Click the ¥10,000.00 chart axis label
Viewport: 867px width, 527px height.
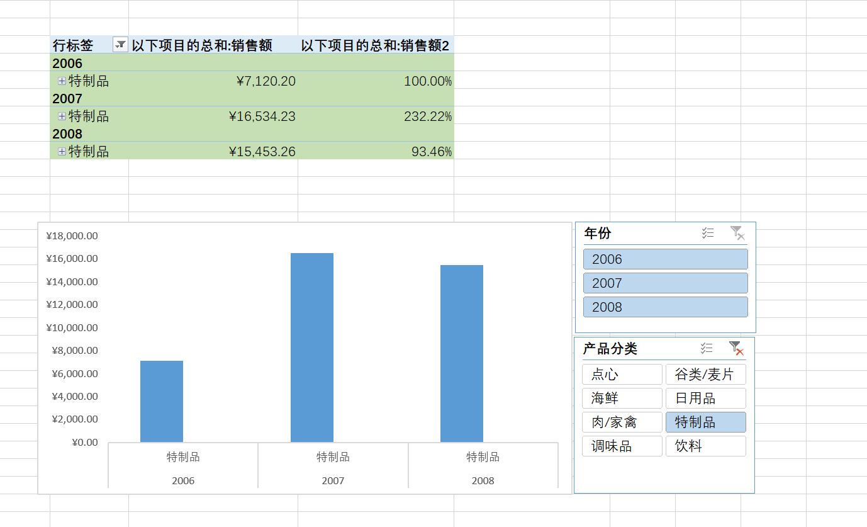(x=72, y=327)
